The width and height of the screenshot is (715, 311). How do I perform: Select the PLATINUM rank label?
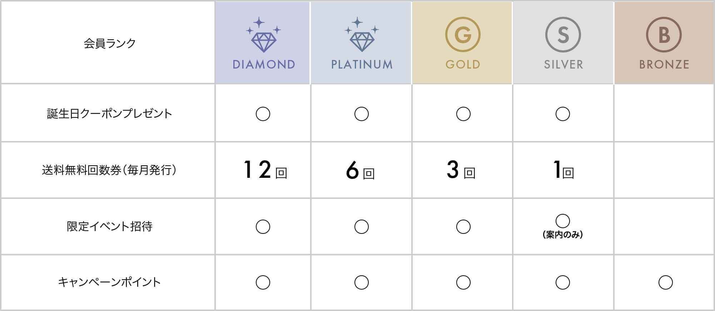[362, 65]
